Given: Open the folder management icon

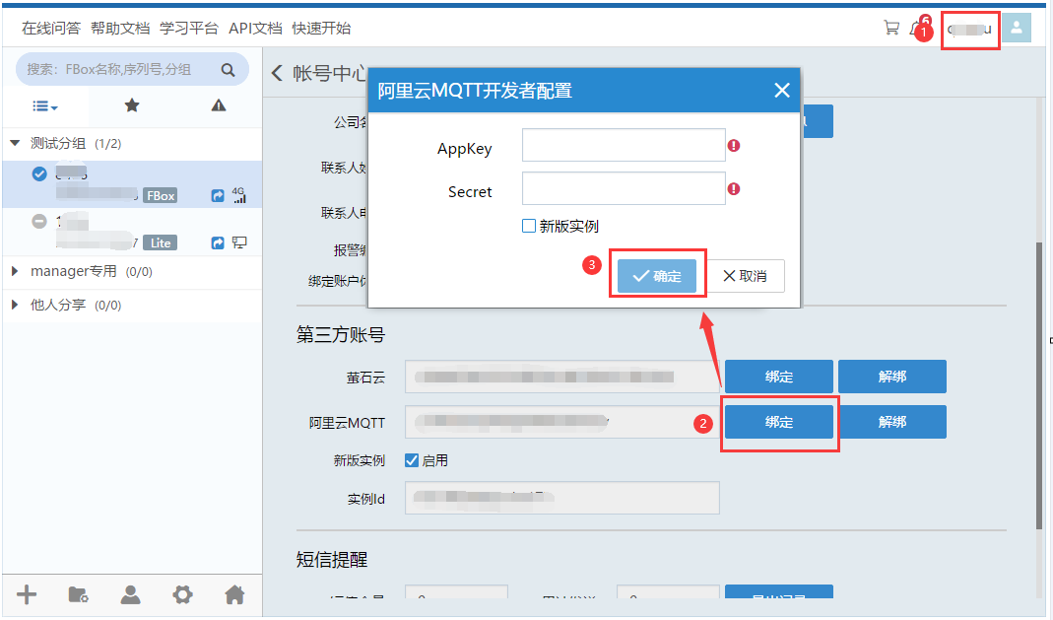Looking at the screenshot, I should pyautogui.click(x=79, y=594).
